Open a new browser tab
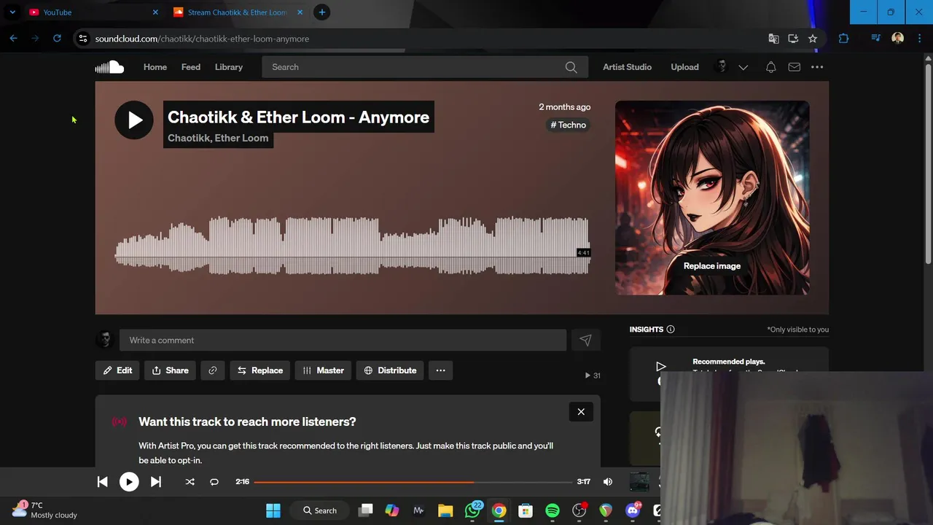Image resolution: width=933 pixels, height=525 pixels. tap(322, 12)
